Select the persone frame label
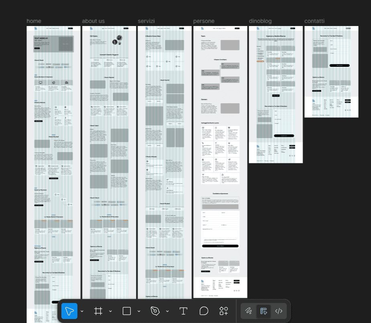Viewport: 371px width, 323px height. click(204, 21)
